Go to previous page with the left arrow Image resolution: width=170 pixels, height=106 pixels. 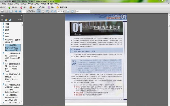[16, 11]
